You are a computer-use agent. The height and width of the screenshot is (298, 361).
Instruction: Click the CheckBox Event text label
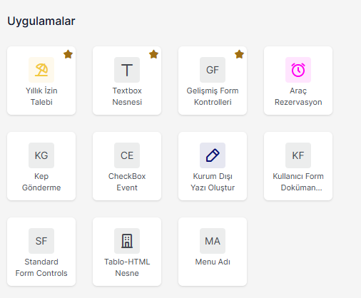[x=127, y=182]
